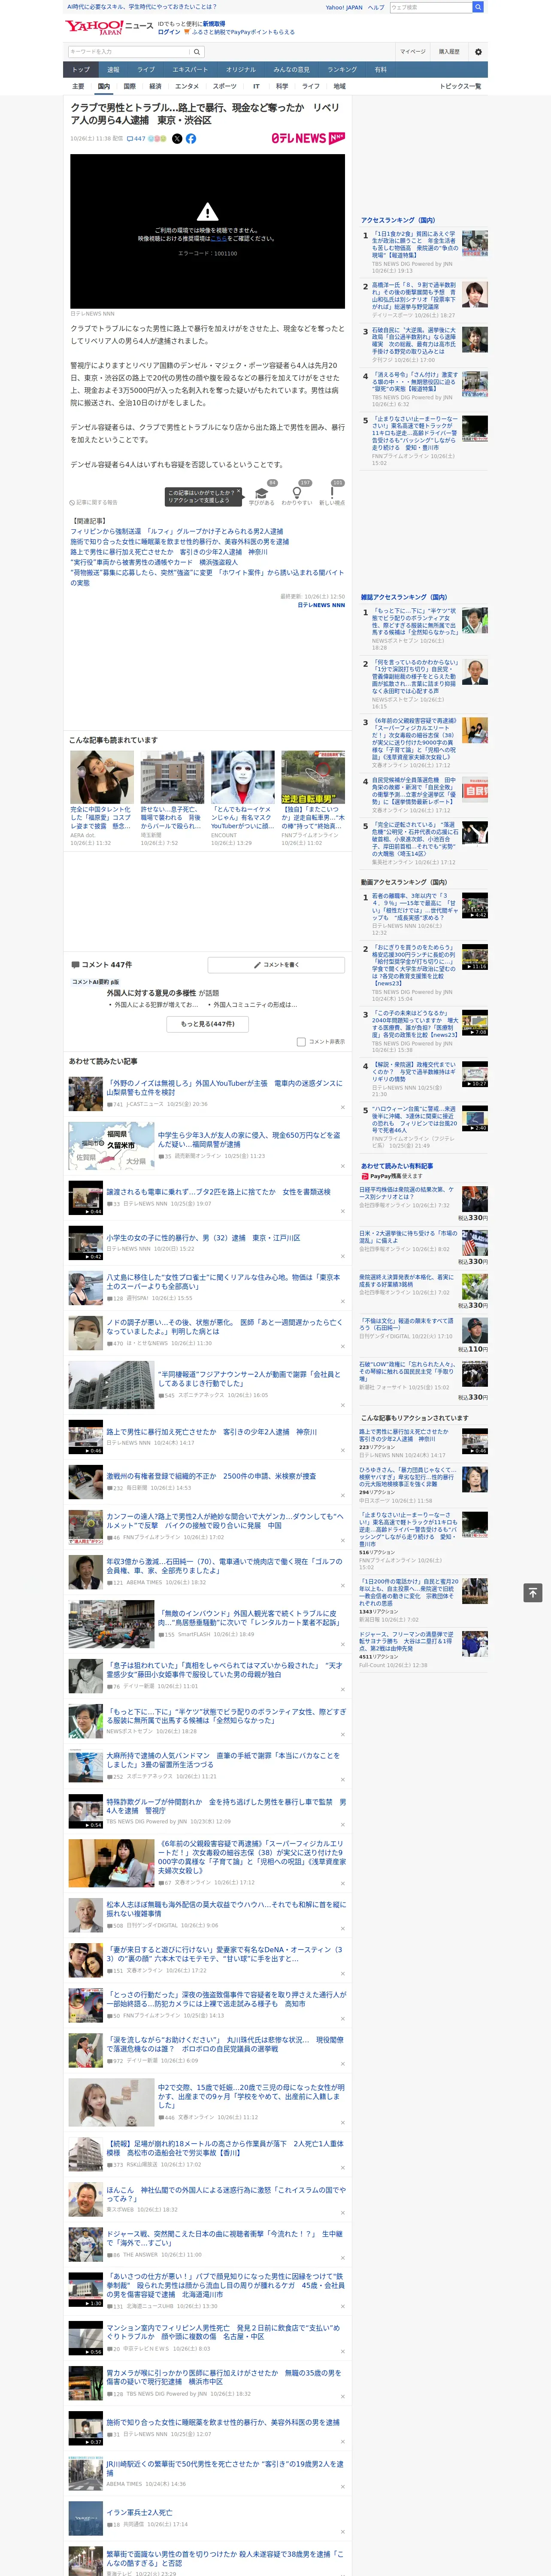The width and height of the screenshot is (551, 2576).
Task: Select the 経済 category
Action: coord(155,87)
